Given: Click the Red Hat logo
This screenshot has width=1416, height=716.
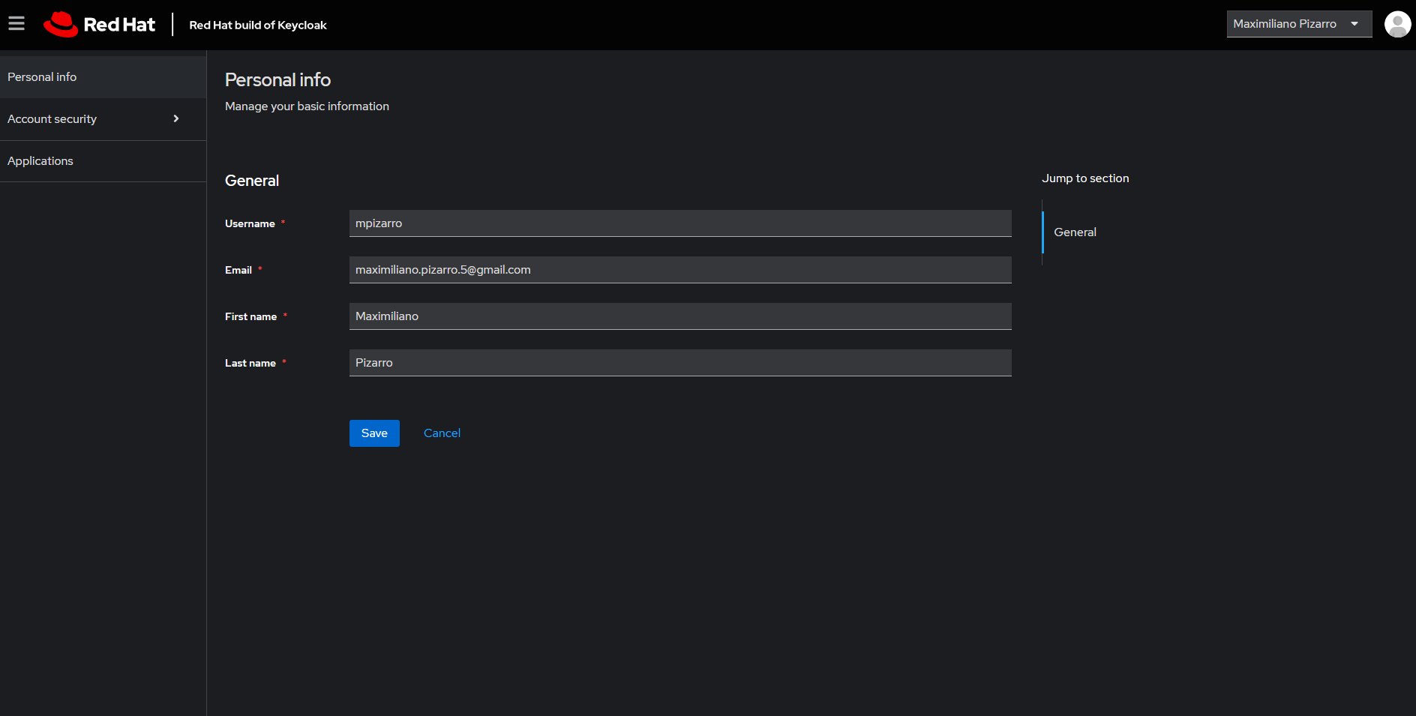Looking at the screenshot, I should point(99,25).
